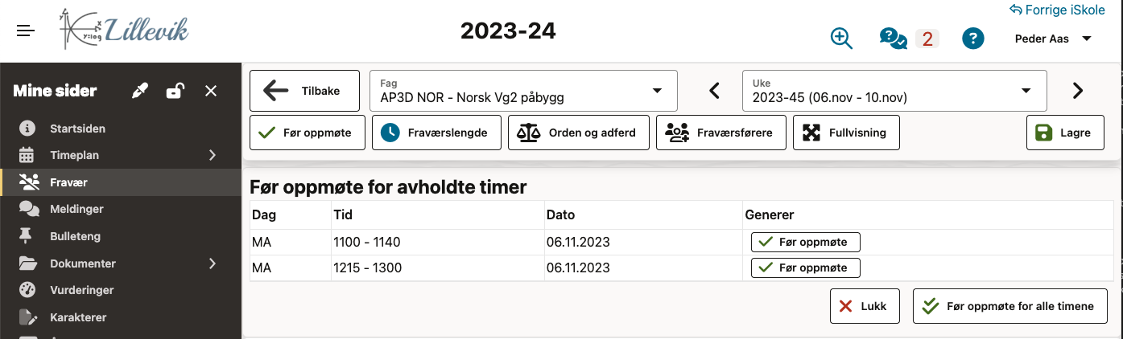Toggle the padlock icon in sidebar
Image resolution: width=1123 pixels, height=339 pixels.
(175, 91)
